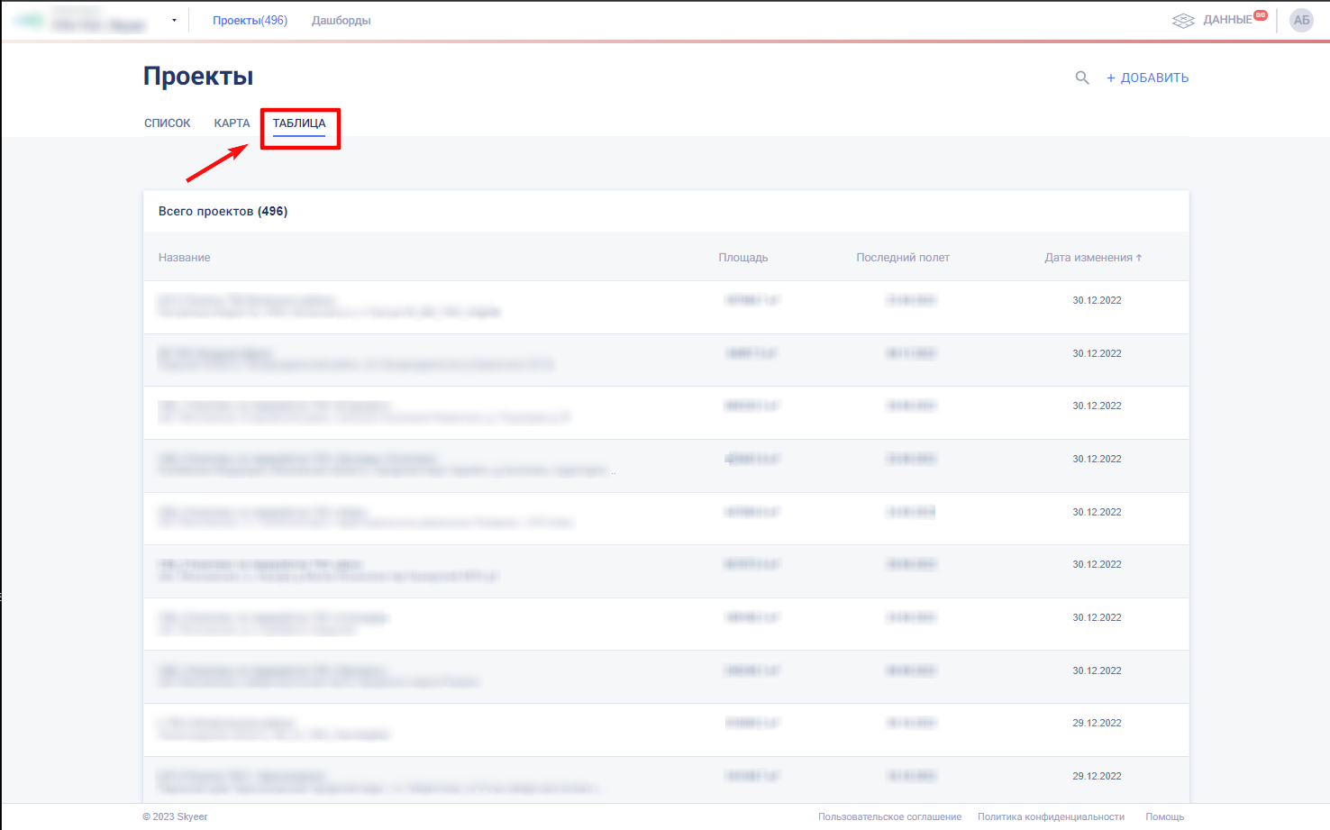The width and height of the screenshot is (1330, 830).
Task: Open the Проекты(496) navigation item
Action: coord(250,21)
